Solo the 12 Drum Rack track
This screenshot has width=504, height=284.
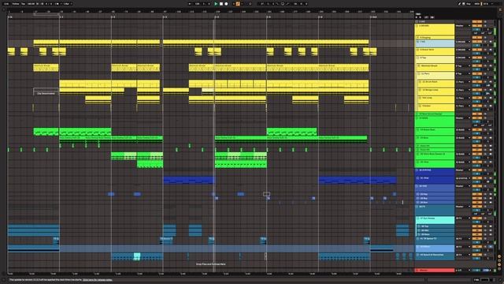pyautogui.click(x=485, y=82)
